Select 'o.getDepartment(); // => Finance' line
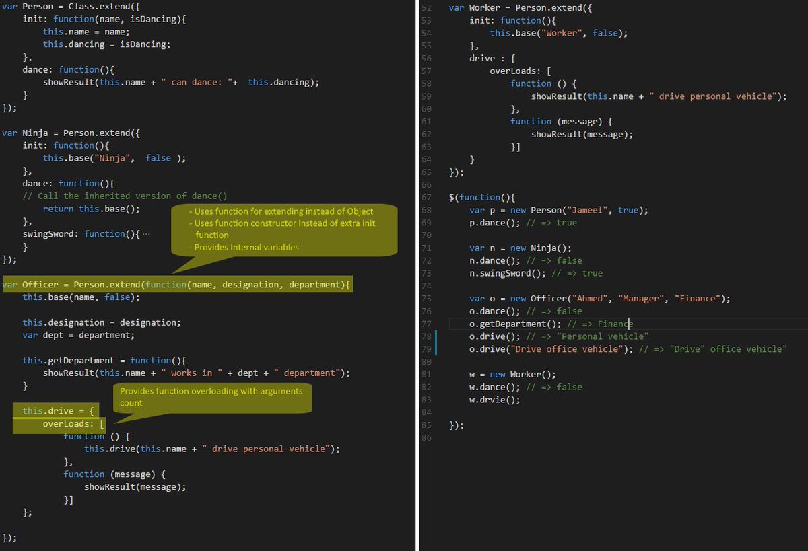 [551, 324]
